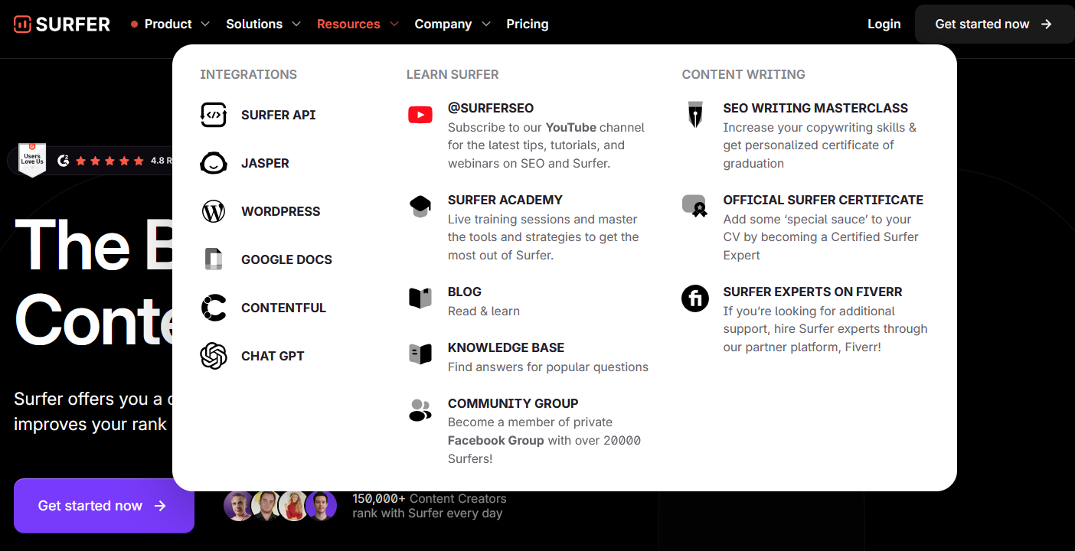The width and height of the screenshot is (1075, 551).
Task: Open the Surfer API code icon
Action: (x=214, y=115)
